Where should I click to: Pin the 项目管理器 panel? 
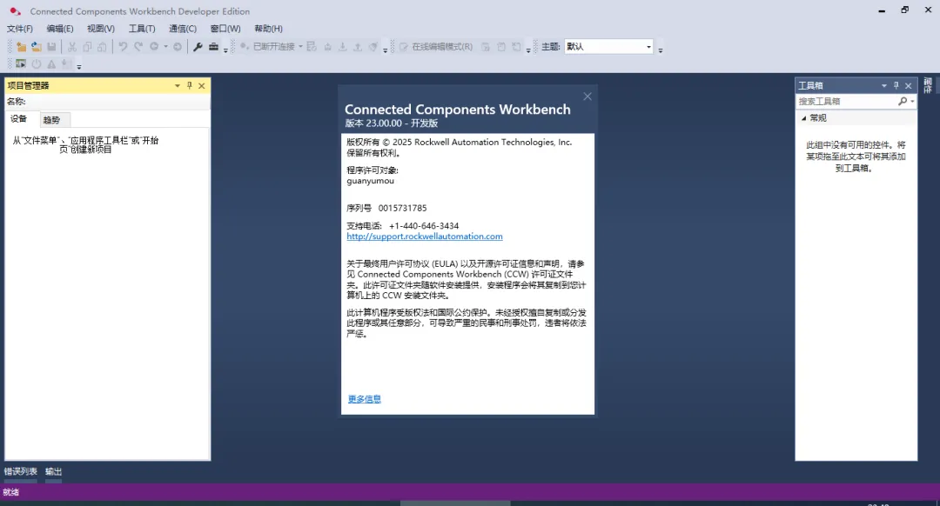click(190, 85)
